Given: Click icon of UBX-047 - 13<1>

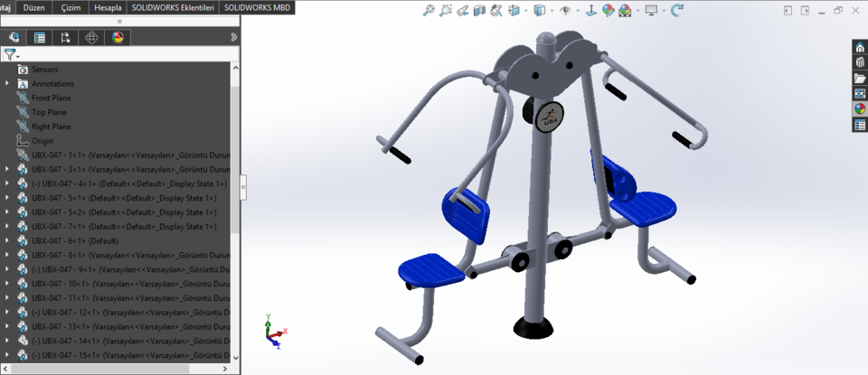Looking at the screenshot, I should point(22,327).
